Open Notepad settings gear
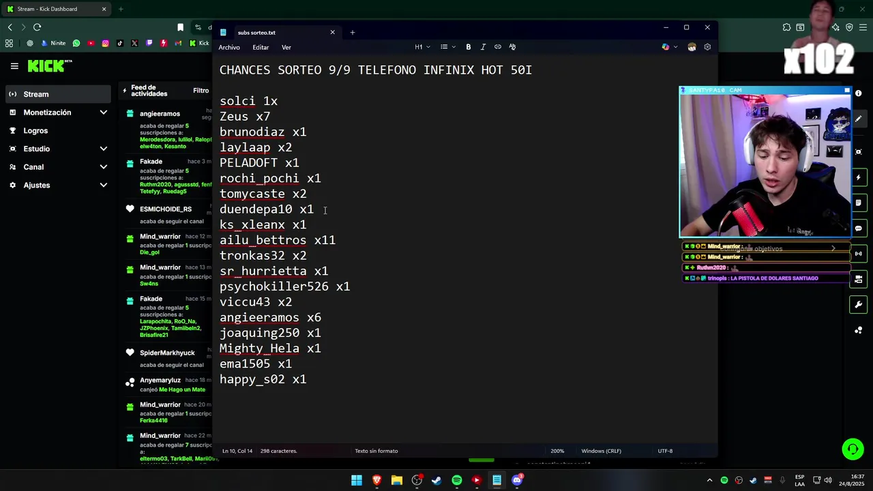This screenshot has height=491, width=873. click(707, 47)
